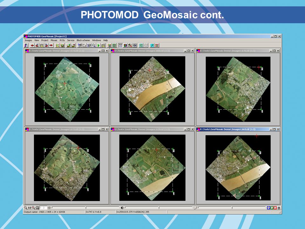The height and width of the screenshot is (229, 305).
Task: Open the Help menu
Action: coord(105,40)
